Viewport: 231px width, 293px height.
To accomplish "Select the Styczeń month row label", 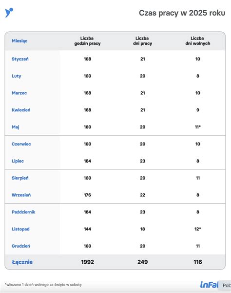I will pyautogui.click(x=20, y=59).
